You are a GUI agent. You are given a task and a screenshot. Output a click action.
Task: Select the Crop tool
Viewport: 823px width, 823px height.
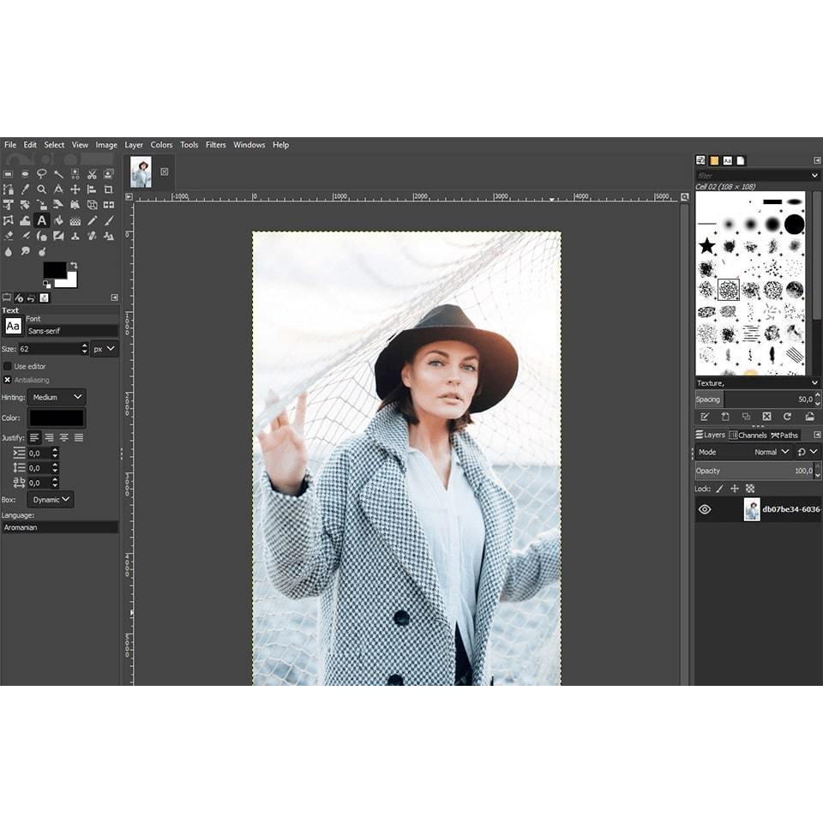[108, 189]
